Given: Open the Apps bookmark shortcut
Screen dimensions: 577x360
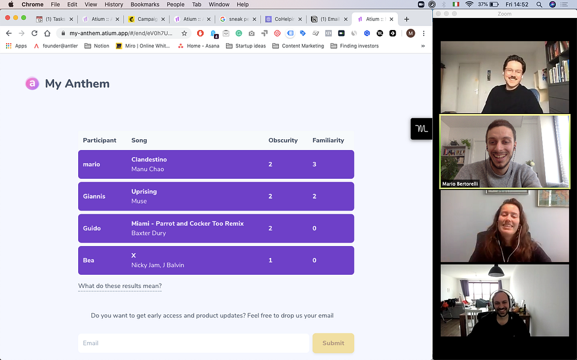Looking at the screenshot, I should click(17, 46).
